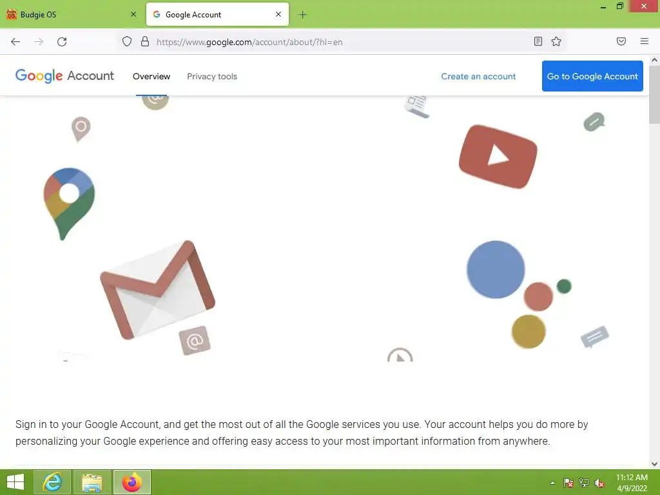The width and height of the screenshot is (660, 495).
Task: Open the clock showing 11:12 AM
Action: point(632,483)
